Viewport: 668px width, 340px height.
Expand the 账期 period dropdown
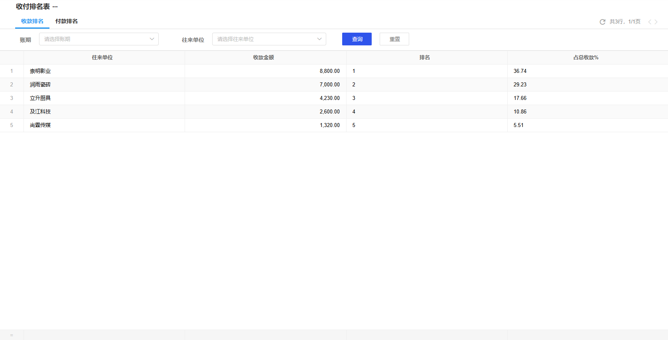click(x=99, y=39)
